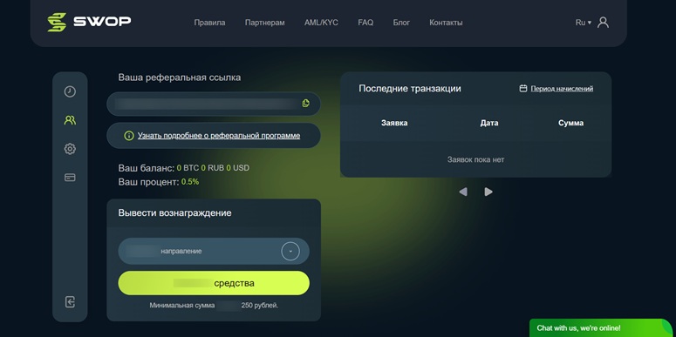
Task: Click the logout icon in sidebar
Action: pos(70,301)
